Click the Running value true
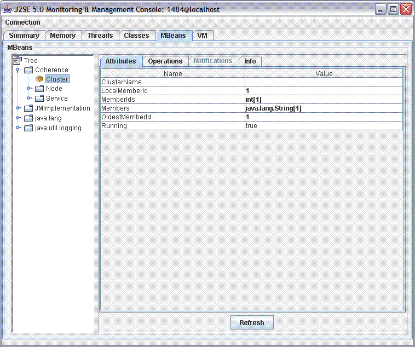 pyautogui.click(x=324, y=125)
